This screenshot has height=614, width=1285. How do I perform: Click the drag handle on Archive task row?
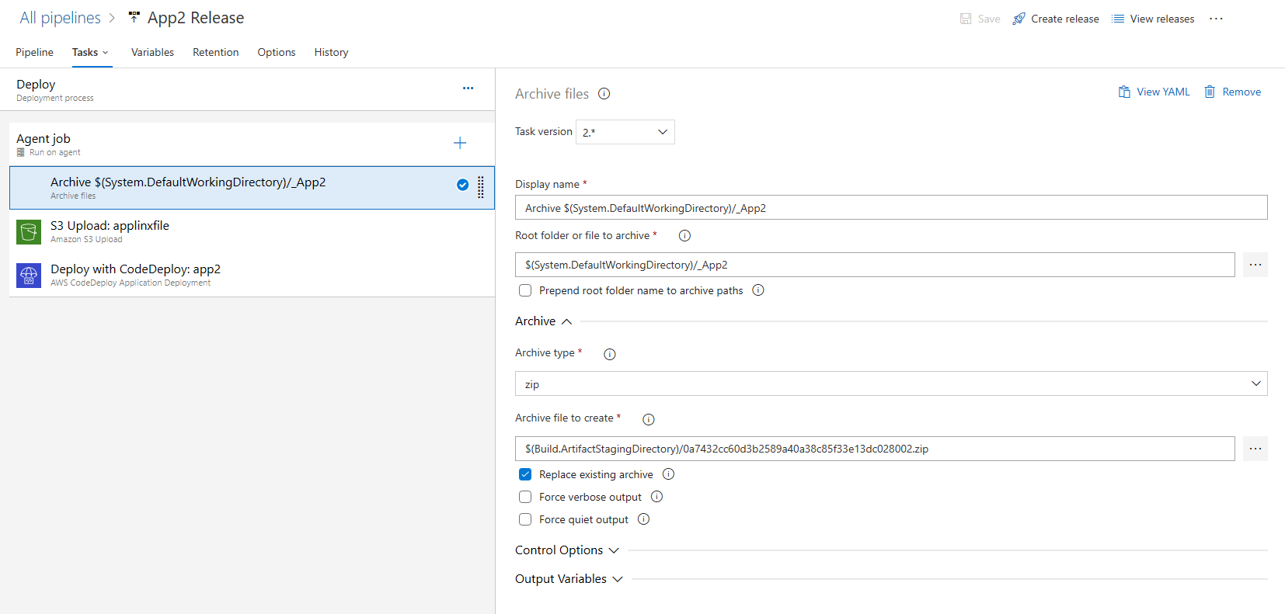[x=481, y=187]
